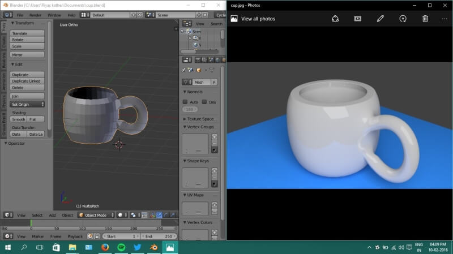
Task: Click the Smooth shading button
Action: (19, 119)
